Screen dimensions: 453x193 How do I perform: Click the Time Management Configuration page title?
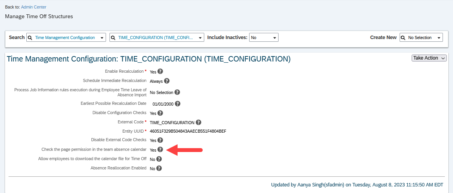[149, 59]
